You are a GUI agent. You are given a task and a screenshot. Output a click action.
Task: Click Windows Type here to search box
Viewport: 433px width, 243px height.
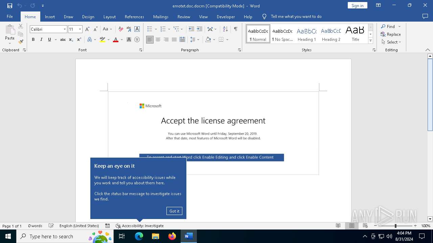pos(65,236)
